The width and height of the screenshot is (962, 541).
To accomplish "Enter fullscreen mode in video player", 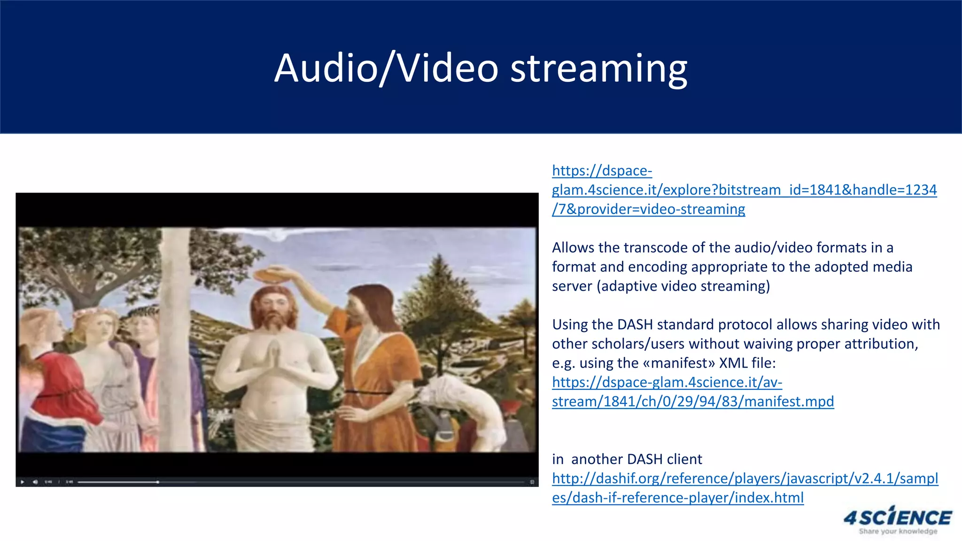I will pos(532,482).
